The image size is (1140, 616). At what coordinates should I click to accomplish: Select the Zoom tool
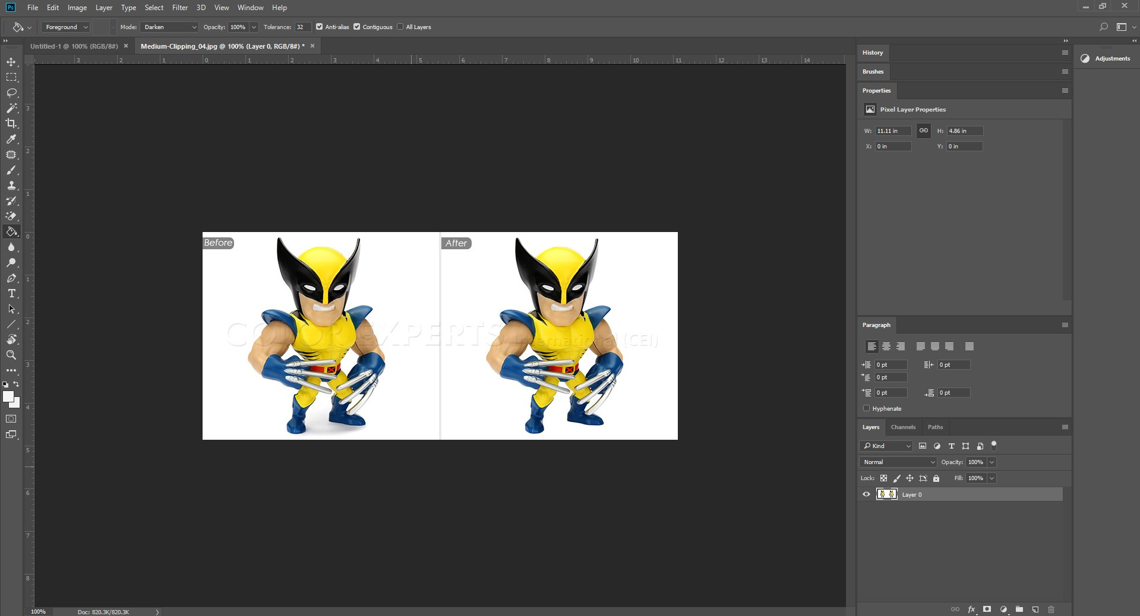[x=11, y=355]
